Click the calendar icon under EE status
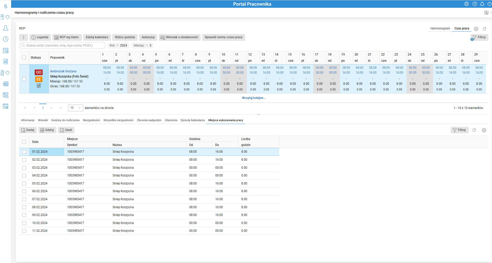492x263 pixels. (39, 86)
